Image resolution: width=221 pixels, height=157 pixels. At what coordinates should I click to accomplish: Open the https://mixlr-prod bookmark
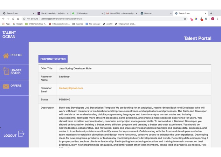pos(125,24)
